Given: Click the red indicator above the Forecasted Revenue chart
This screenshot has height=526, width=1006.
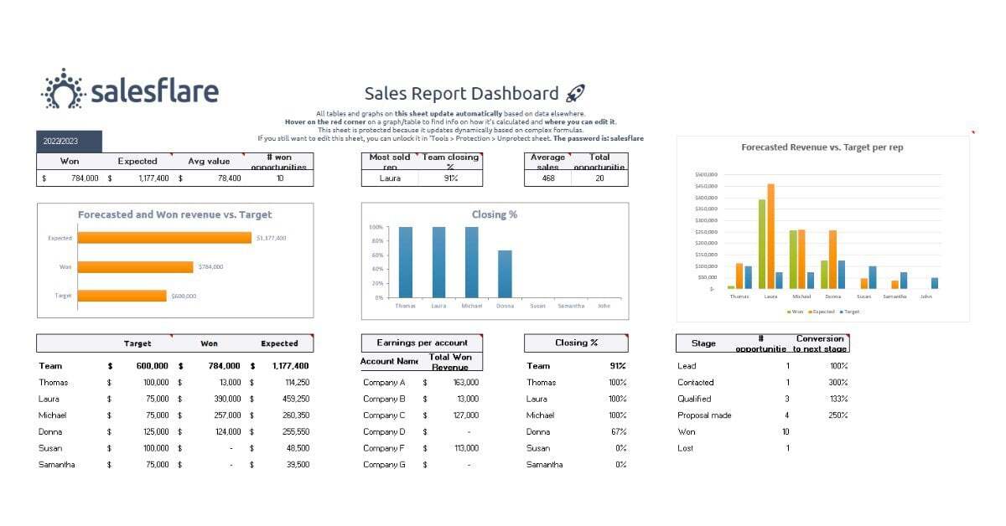Looking at the screenshot, I should tap(972, 132).
